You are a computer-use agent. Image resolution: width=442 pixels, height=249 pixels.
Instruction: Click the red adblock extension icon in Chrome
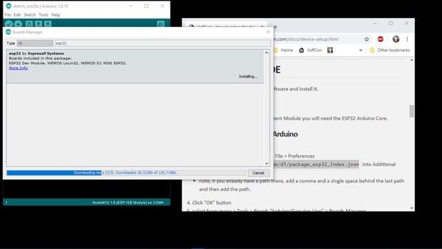click(x=381, y=39)
